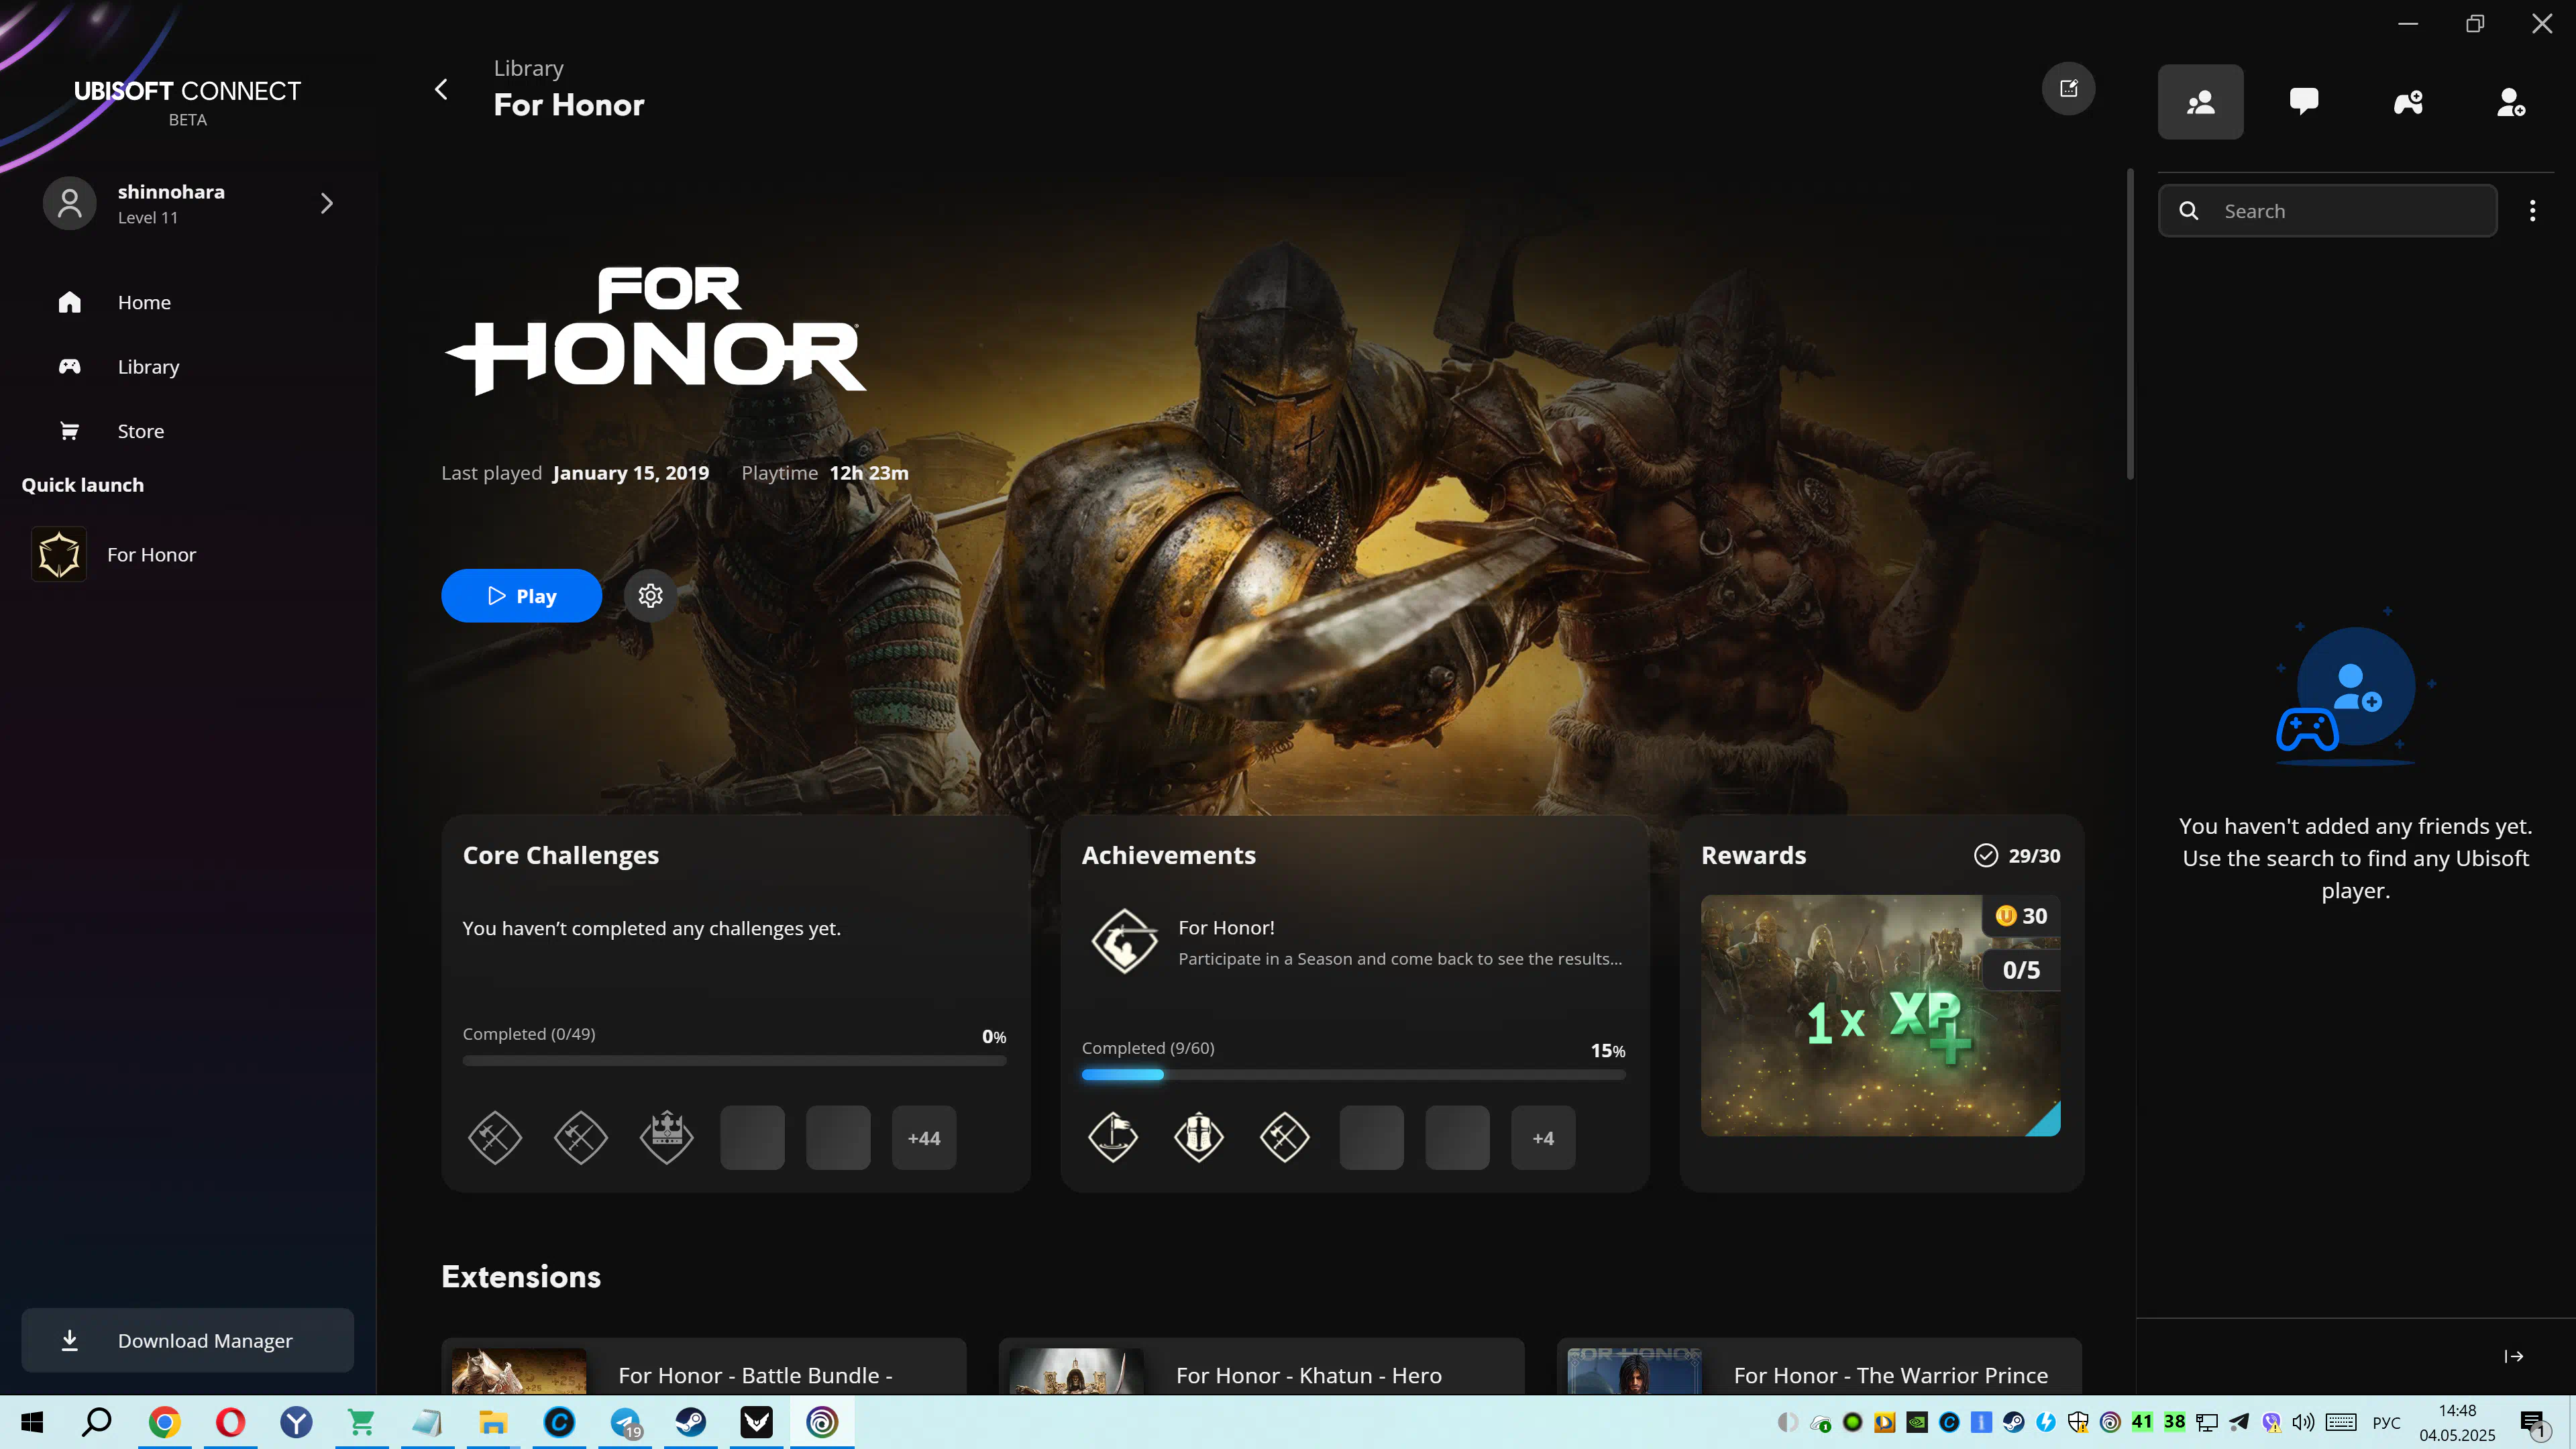Open For Honor - The Warrior Prince extension
2576x1449 pixels.
[1819, 1367]
